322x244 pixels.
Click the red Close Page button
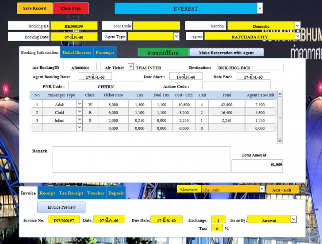[71, 8]
